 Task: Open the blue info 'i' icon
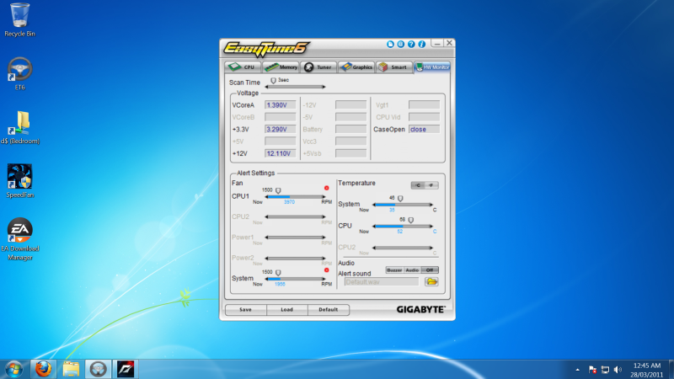pyautogui.click(x=422, y=45)
